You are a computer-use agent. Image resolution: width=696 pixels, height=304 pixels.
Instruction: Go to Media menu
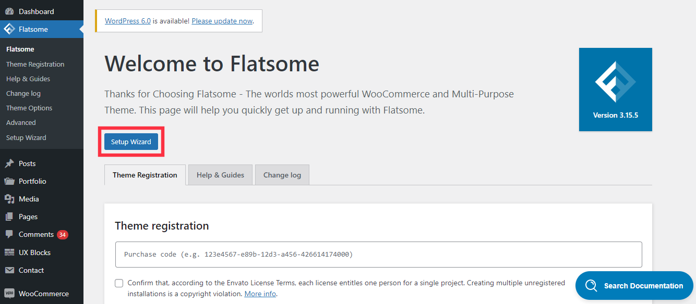(42, 199)
